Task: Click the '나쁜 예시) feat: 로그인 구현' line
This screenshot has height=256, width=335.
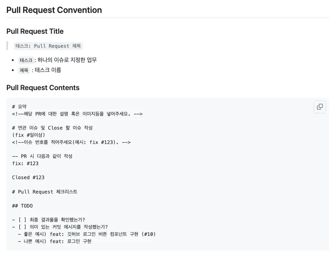Action: pos(55,241)
